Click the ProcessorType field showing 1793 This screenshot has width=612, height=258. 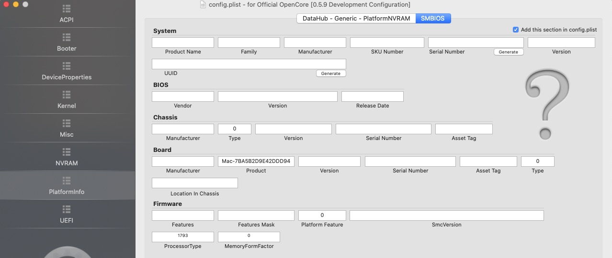point(183,237)
